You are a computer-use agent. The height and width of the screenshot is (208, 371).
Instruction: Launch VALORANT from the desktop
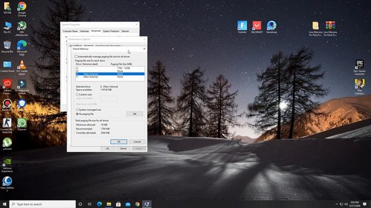coord(257,27)
